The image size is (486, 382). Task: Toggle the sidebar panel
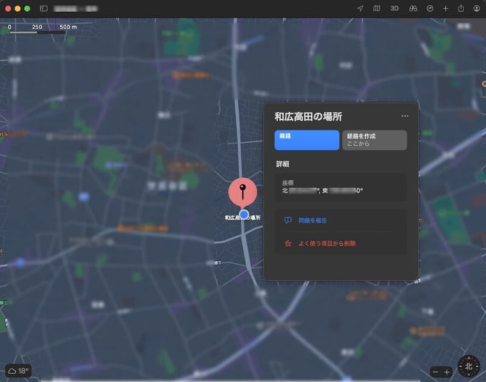tap(44, 9)
